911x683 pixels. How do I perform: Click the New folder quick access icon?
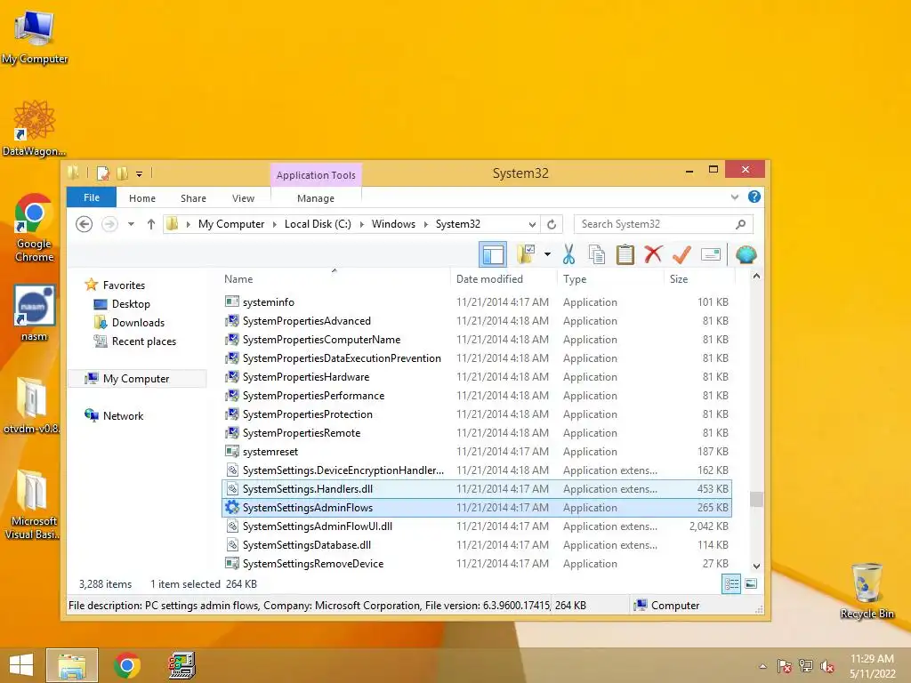coord(122,173)
